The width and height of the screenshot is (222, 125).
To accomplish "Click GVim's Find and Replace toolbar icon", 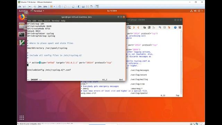I will [129, 27].
